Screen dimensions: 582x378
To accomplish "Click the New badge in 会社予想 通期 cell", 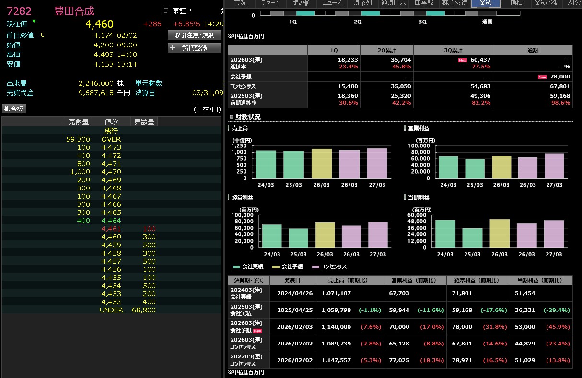I will (542, 77).
